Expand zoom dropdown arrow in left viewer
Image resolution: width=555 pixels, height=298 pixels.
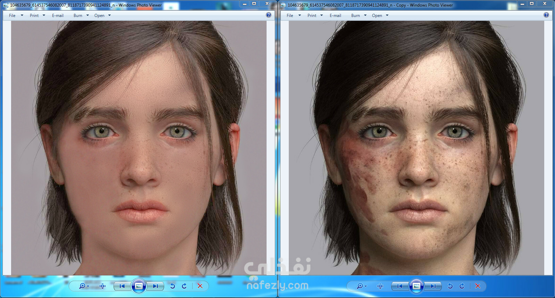(x=88, y=286)
